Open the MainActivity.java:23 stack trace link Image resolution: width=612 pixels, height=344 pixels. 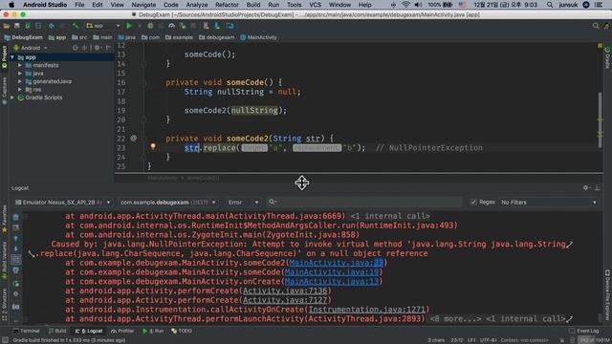pyautogui.click(x=337, y=263)
